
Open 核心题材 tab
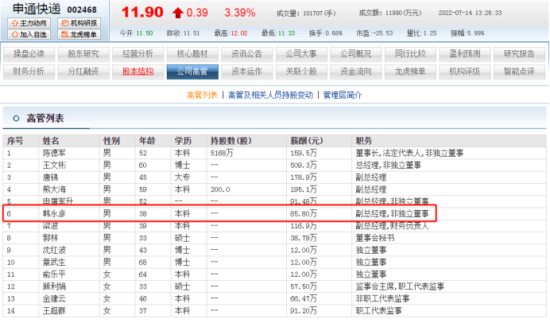click(x=192, y=54)
